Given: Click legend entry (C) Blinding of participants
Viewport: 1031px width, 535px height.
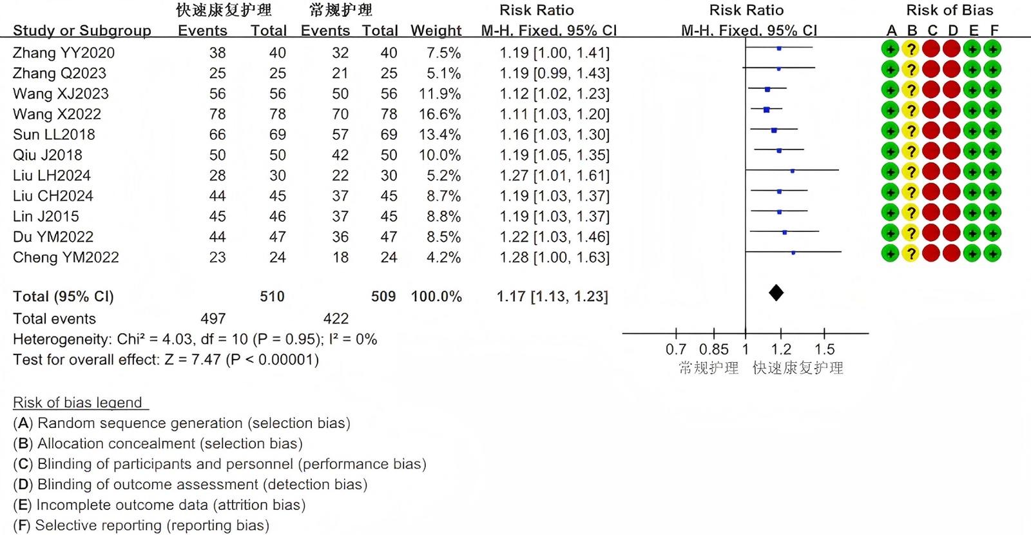Looking at the screenshot, I should click(x=219, y=464).
